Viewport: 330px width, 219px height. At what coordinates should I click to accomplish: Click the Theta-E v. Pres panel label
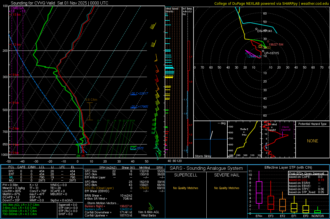[244, 132]
